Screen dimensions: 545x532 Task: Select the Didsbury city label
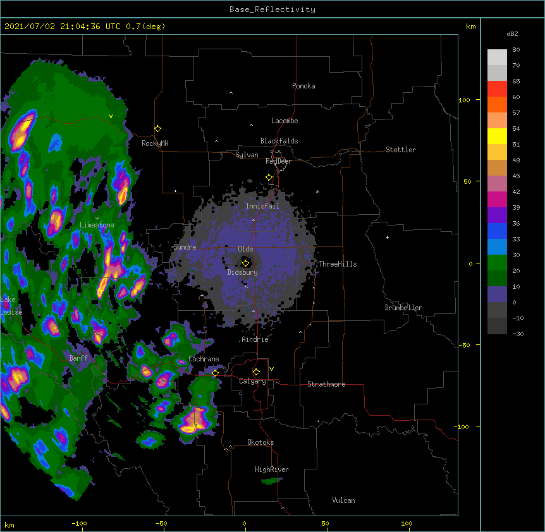243,272
